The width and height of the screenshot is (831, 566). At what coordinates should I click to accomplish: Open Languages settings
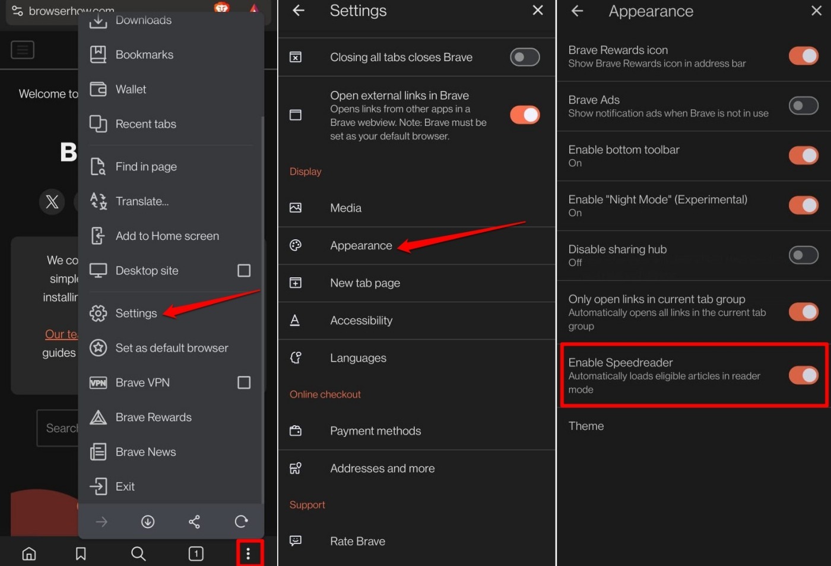[417, 358]
